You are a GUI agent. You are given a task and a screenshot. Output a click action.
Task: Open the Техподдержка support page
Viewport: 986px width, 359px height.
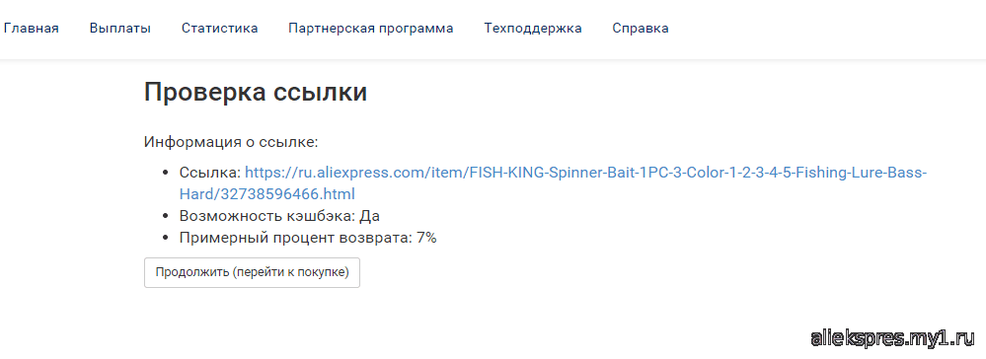(533, 29)
